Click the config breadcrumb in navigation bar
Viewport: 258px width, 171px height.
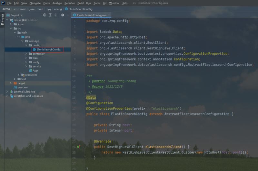58,9
